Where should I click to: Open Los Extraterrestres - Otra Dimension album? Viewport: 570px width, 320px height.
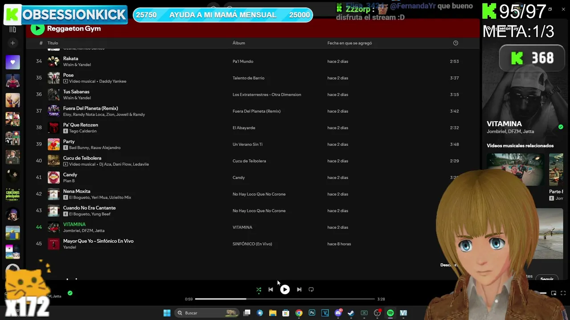[x=267, y=95]
